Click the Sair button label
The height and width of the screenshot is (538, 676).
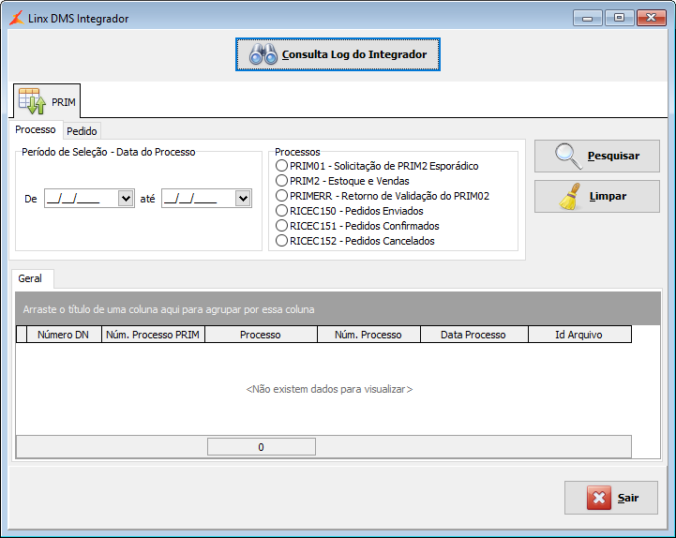coord(628,498)
